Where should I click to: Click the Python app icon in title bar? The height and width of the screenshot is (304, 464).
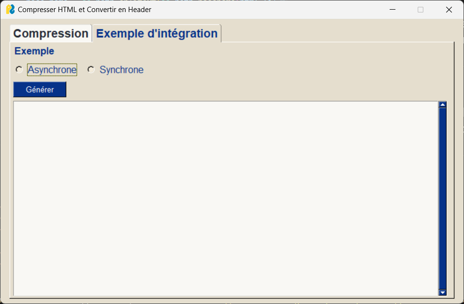point(10,10)
